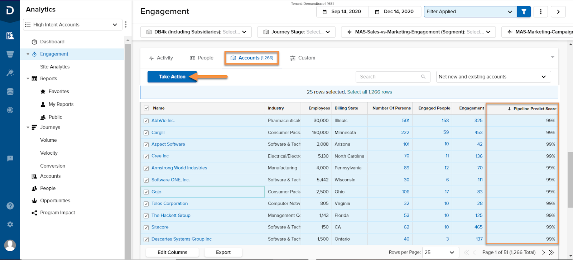Switch to the Activity tab
The image size is (573, 260).
click(x=161, y=58)
